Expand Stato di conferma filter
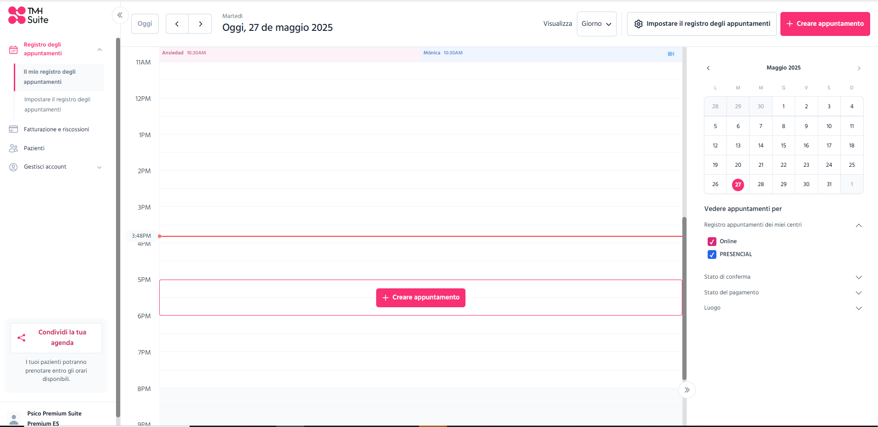This screenshot has width=878, height=427. (858, 277)
